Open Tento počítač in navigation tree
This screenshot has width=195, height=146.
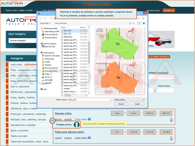point(49,53)
